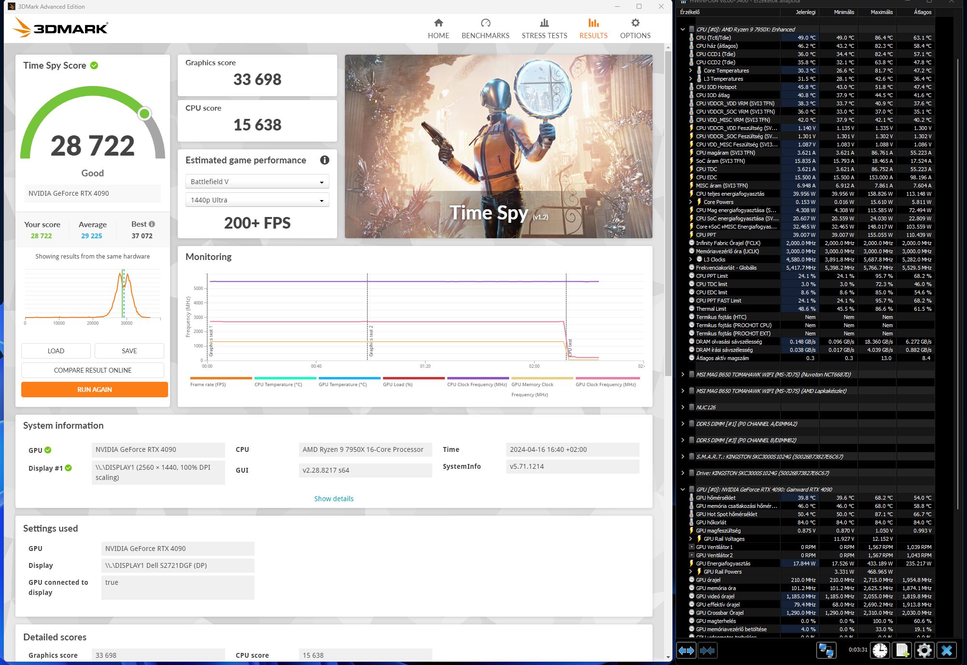Click the NVIDIA GeForce RTX 4090 field under score
This screenshot has width=967, height=665.
(x=93, y=193)
